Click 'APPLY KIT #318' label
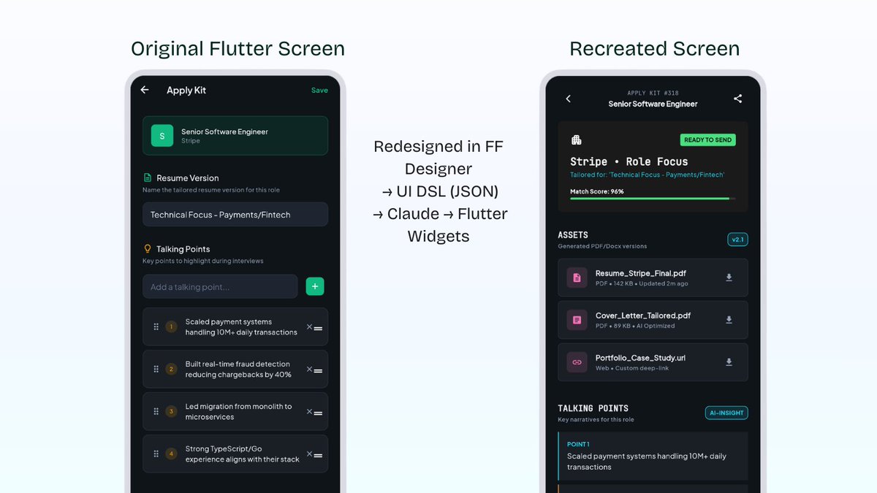This screenshot has height=493, width=877. tap(653, 93)
